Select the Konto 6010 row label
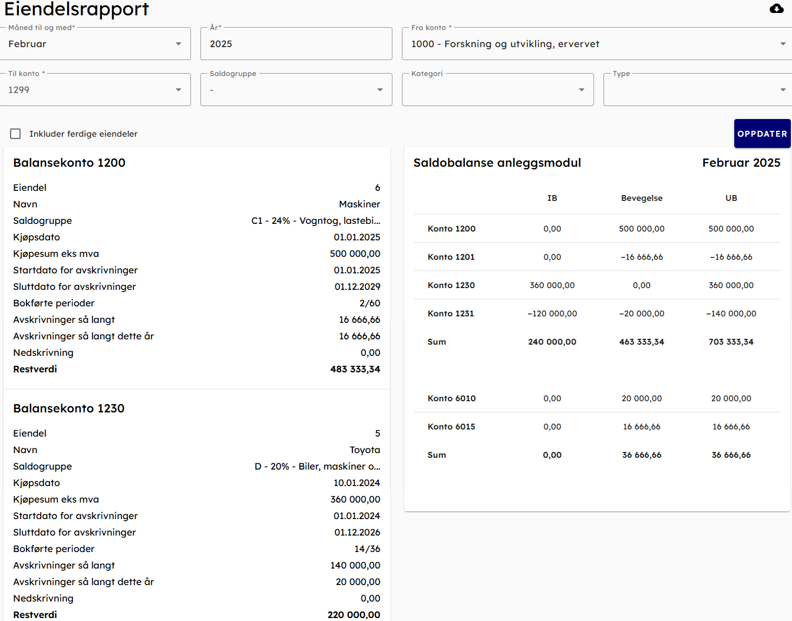 point(451,398)
